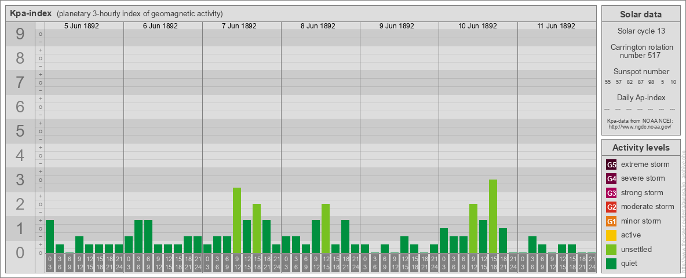Click the tall unsettled bar on 7 Jun 9-12
Viewport: 686px width, 278px height.
pos(237,220)
